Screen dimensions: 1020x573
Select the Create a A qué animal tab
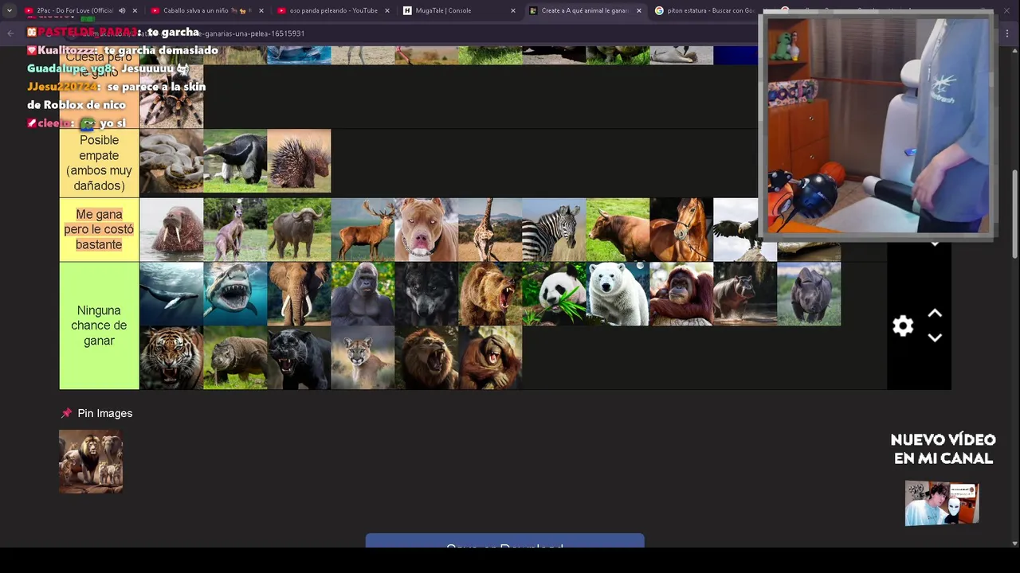pos(584,10)
